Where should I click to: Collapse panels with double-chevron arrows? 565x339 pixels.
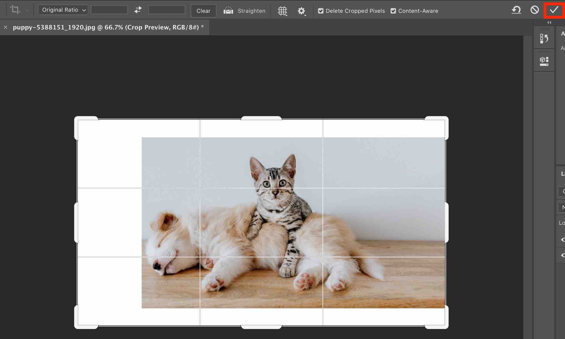coord(549,23)
